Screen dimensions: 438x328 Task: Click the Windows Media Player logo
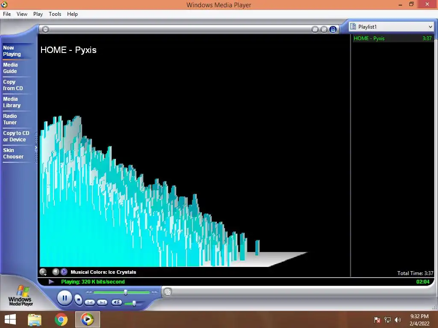coord(21,296)
